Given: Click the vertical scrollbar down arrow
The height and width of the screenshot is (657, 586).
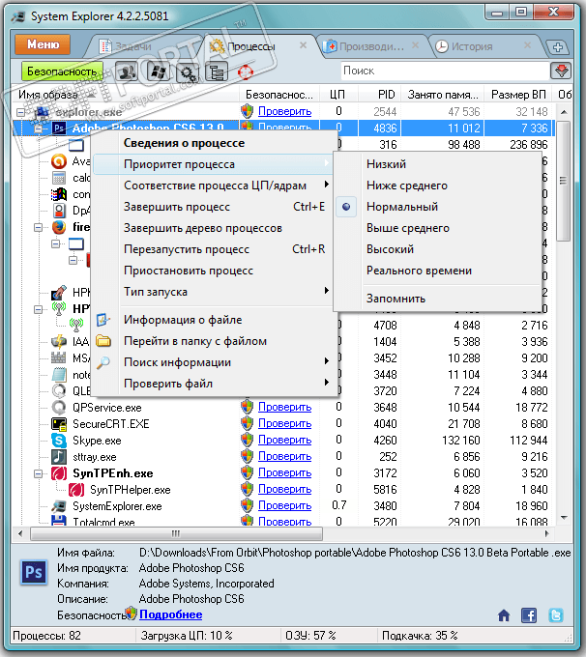Looking at the screenshot, I should (x=564, y=518).
